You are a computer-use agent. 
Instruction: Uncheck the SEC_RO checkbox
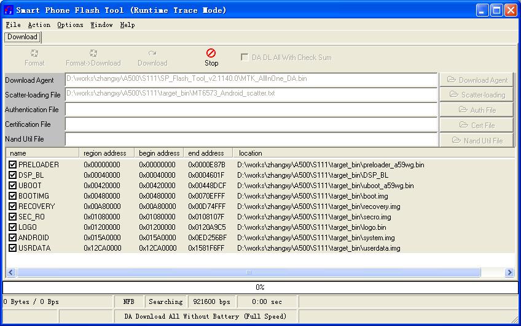click(13, 217)
